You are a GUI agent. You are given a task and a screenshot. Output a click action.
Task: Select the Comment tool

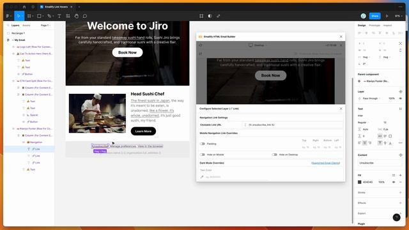85,16
